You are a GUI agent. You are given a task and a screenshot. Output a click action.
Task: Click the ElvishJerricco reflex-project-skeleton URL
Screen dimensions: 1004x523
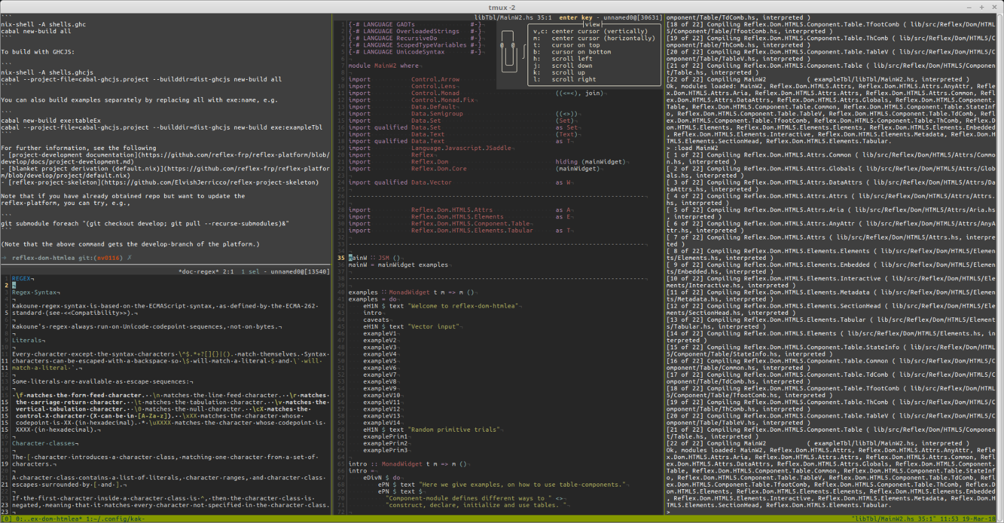click(x=210, y=183)
